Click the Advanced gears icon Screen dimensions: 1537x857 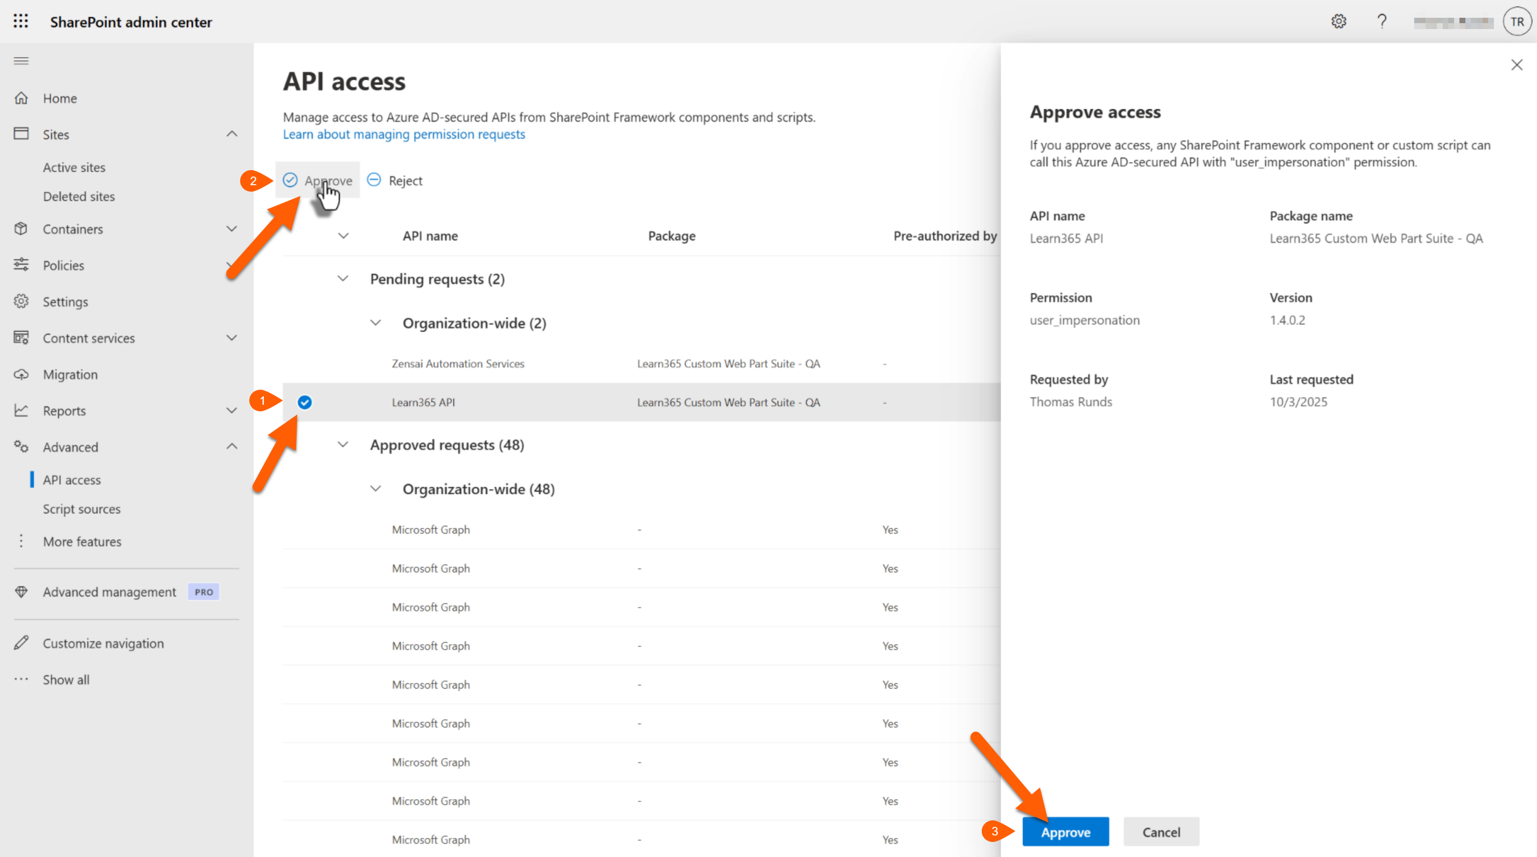point(21,447)
